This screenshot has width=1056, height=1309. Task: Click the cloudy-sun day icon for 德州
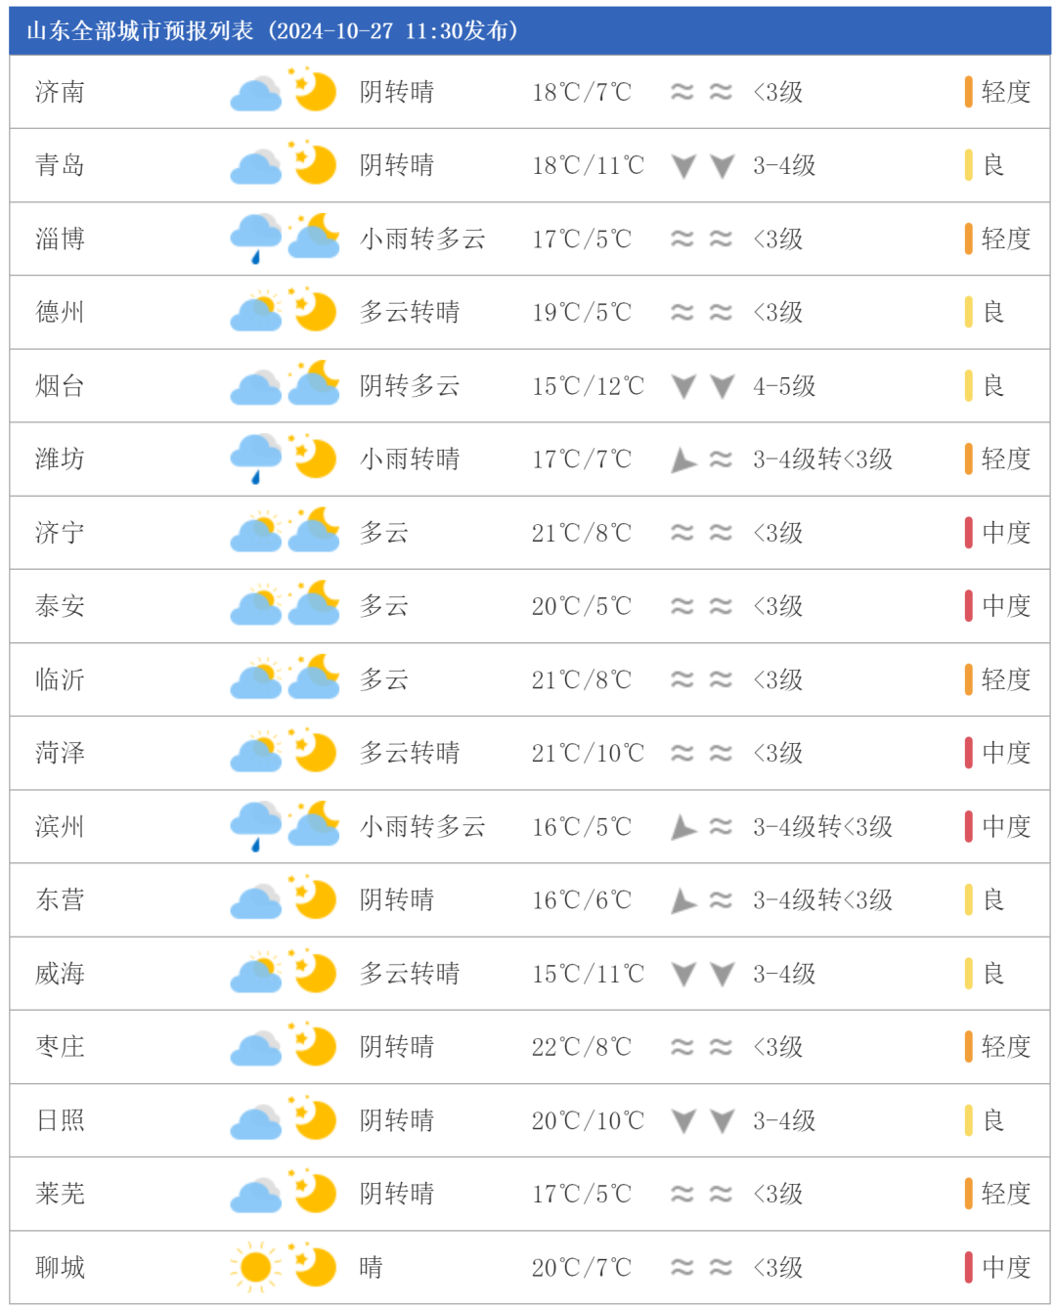click(x=256, y=312)
